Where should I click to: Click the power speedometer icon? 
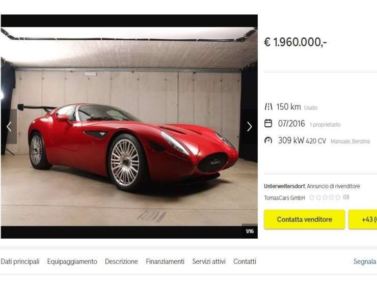click(268, 140)
